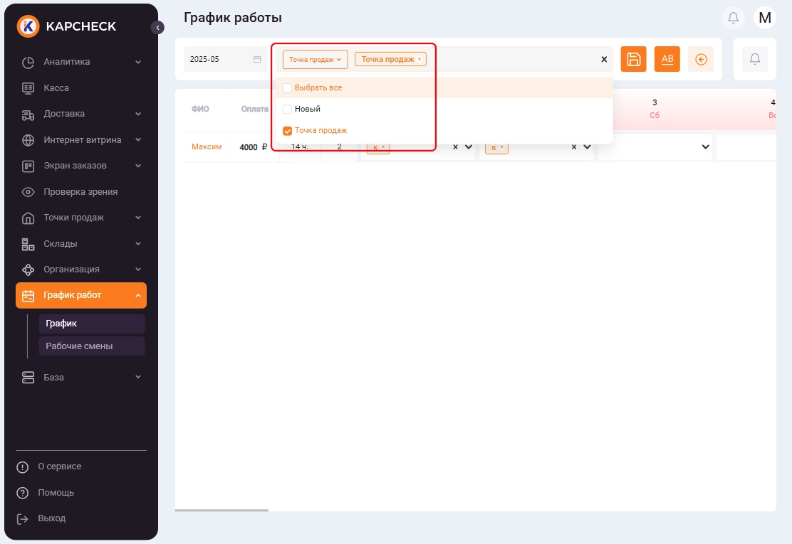Click Выход to log out
This screenshot has height=544, width=792.
pos(51,518)
